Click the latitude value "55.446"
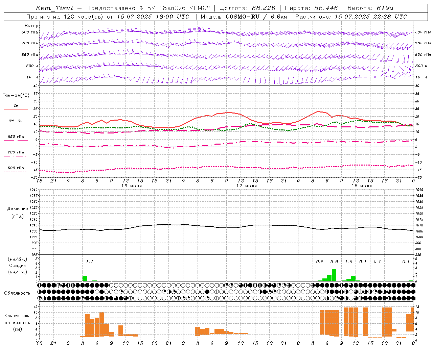 click(326, 8)
